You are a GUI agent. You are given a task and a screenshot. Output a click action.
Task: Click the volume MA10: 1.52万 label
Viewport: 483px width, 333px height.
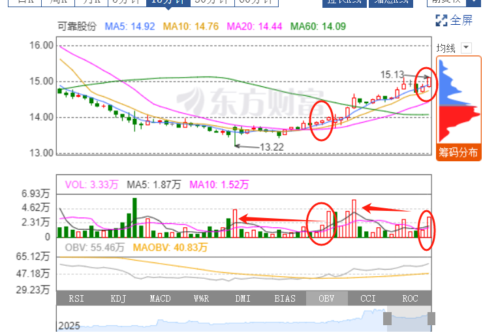point(219,185)
